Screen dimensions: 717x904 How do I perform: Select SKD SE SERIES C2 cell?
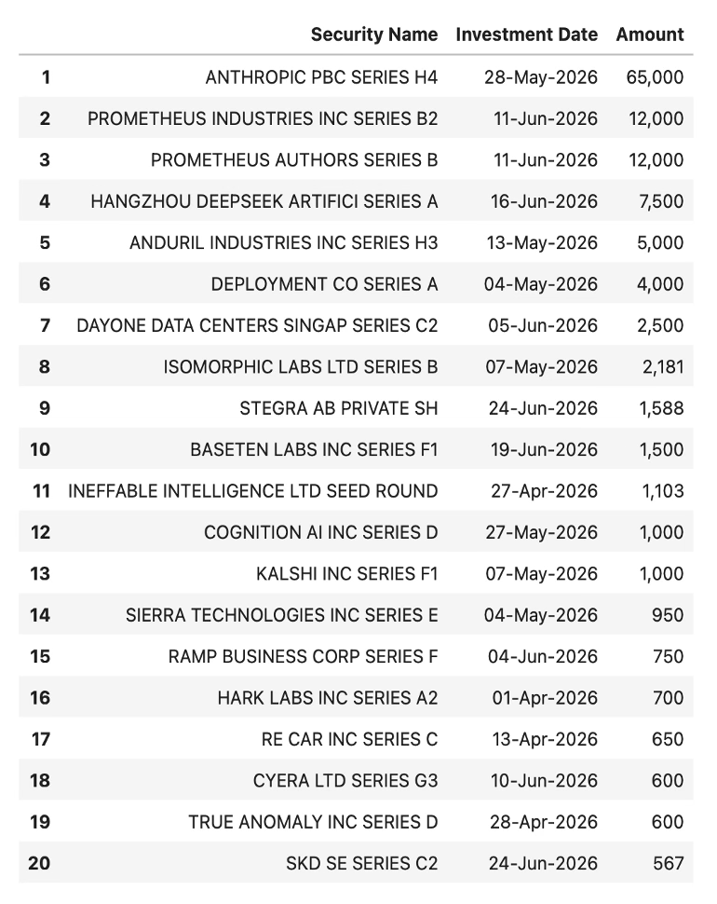pyautogui.click(x=361, y=864)
